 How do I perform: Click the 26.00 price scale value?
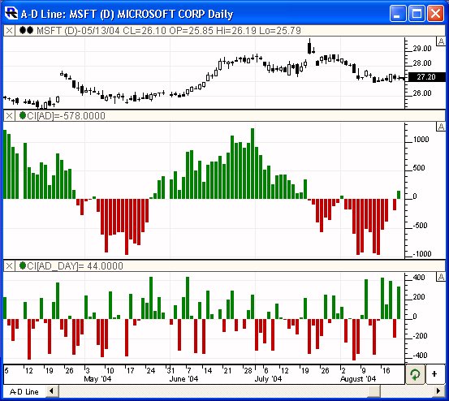click(x=422, y=93)
